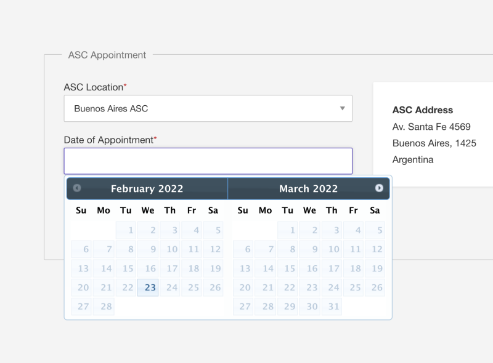Select February 14 in the calendar

(x=104, y=268)
